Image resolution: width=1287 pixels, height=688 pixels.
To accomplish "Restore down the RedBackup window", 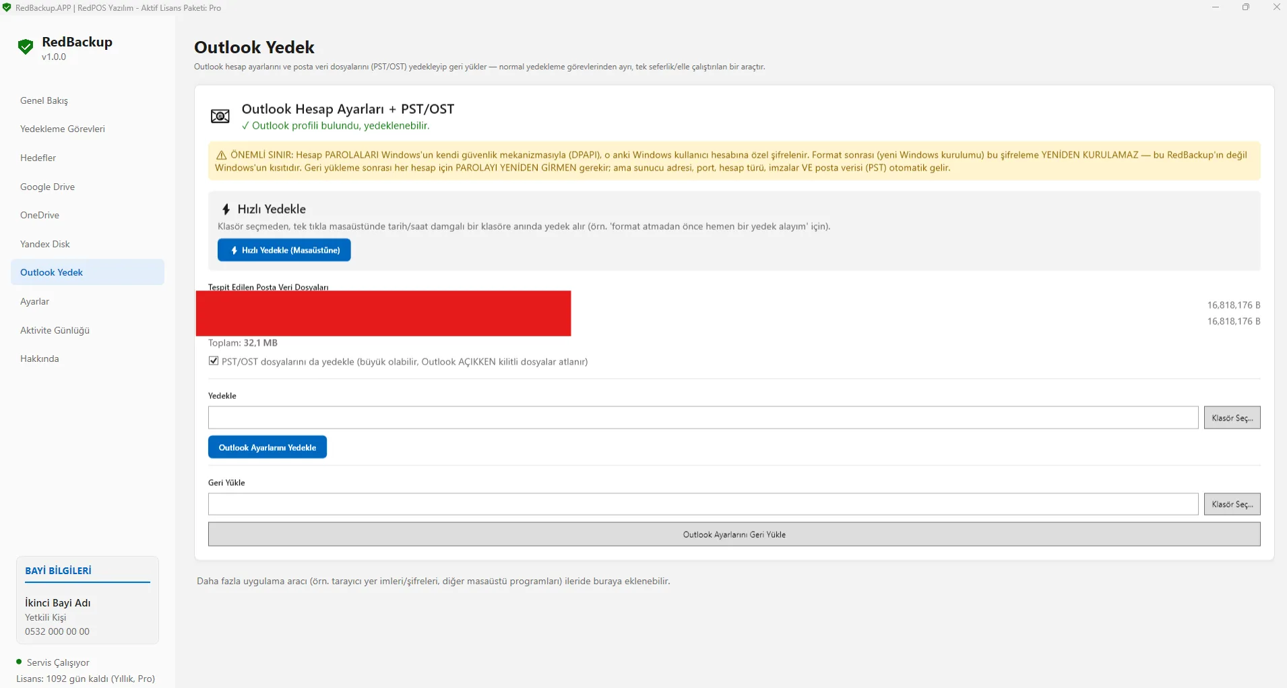I will (x=1246, y=7).
